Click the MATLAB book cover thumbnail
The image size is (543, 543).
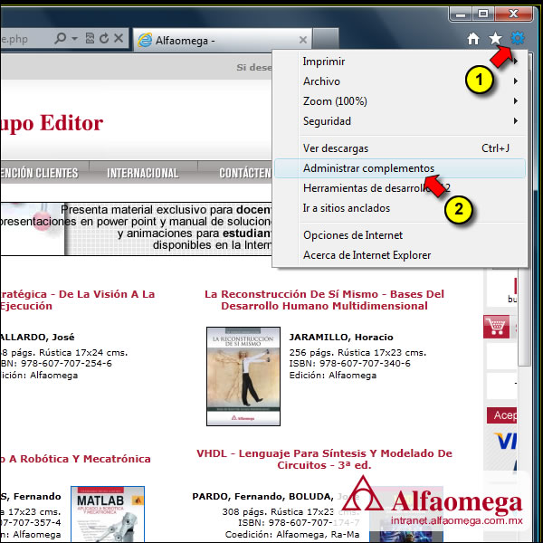[x=108, y=514]
